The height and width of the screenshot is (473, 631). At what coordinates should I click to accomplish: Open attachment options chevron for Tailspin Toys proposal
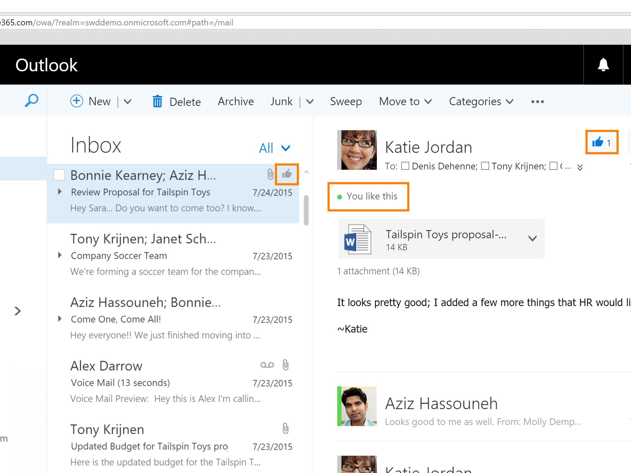point(533,238)
